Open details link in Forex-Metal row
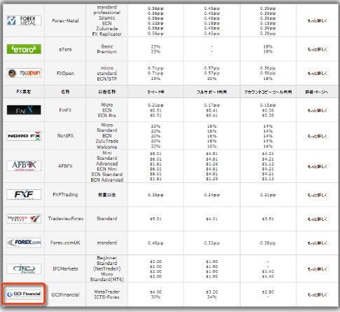This screenshot has width=340, height=312. tap(317, 21)
